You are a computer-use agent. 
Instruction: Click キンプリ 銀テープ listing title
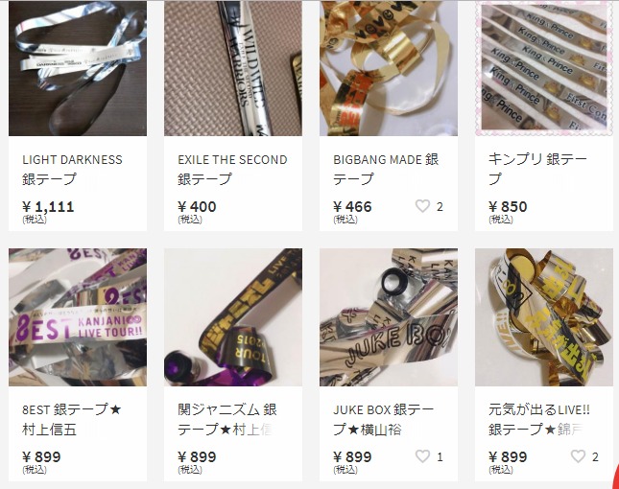click(x=537, y=169)
